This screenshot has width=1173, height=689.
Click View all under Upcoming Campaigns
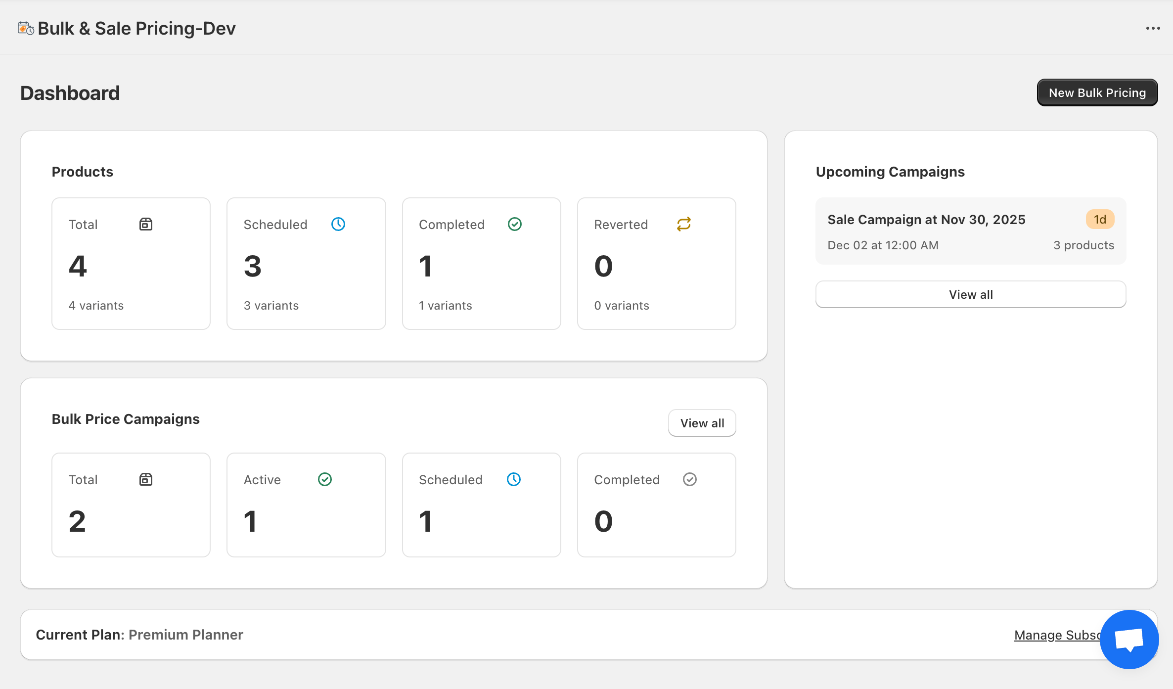coord(970,294)
